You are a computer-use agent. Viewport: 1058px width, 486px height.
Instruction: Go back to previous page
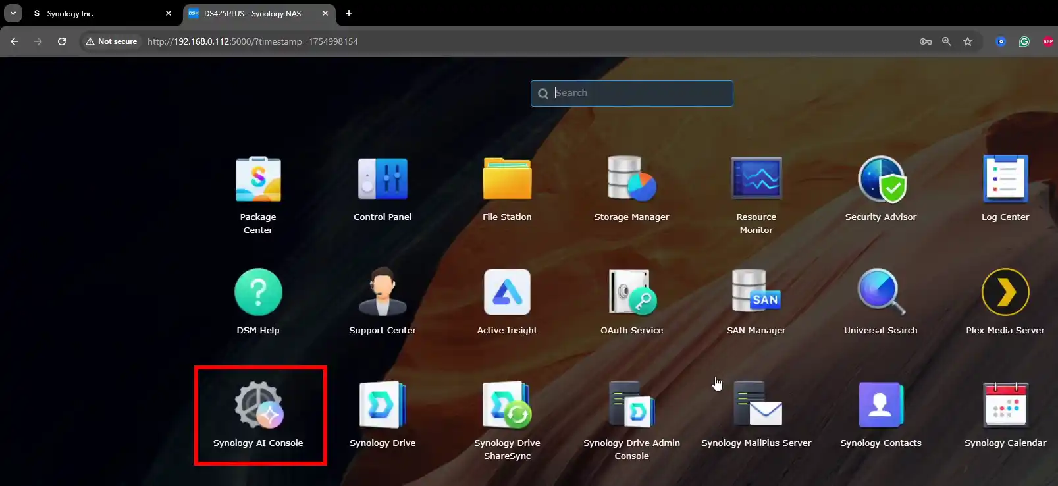point(14,41)
